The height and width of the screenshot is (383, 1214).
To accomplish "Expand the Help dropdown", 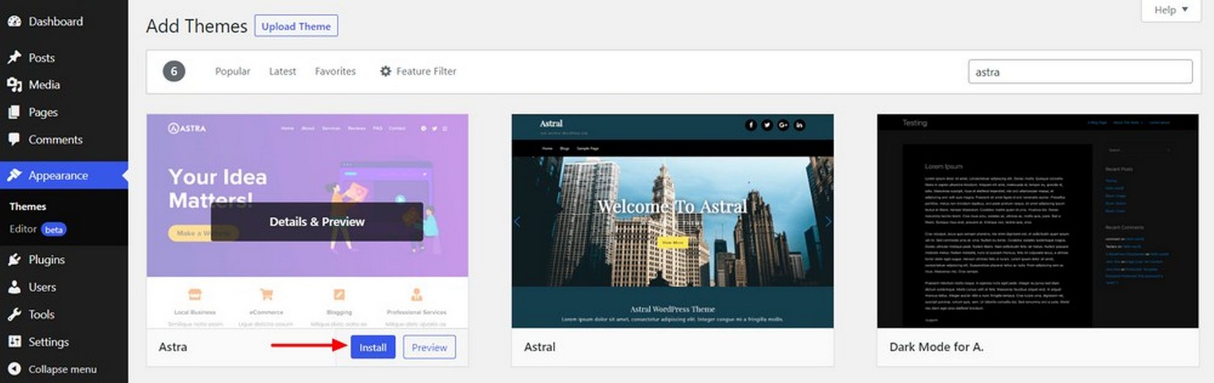I will pyautogui.click(x=1171, y=10).
